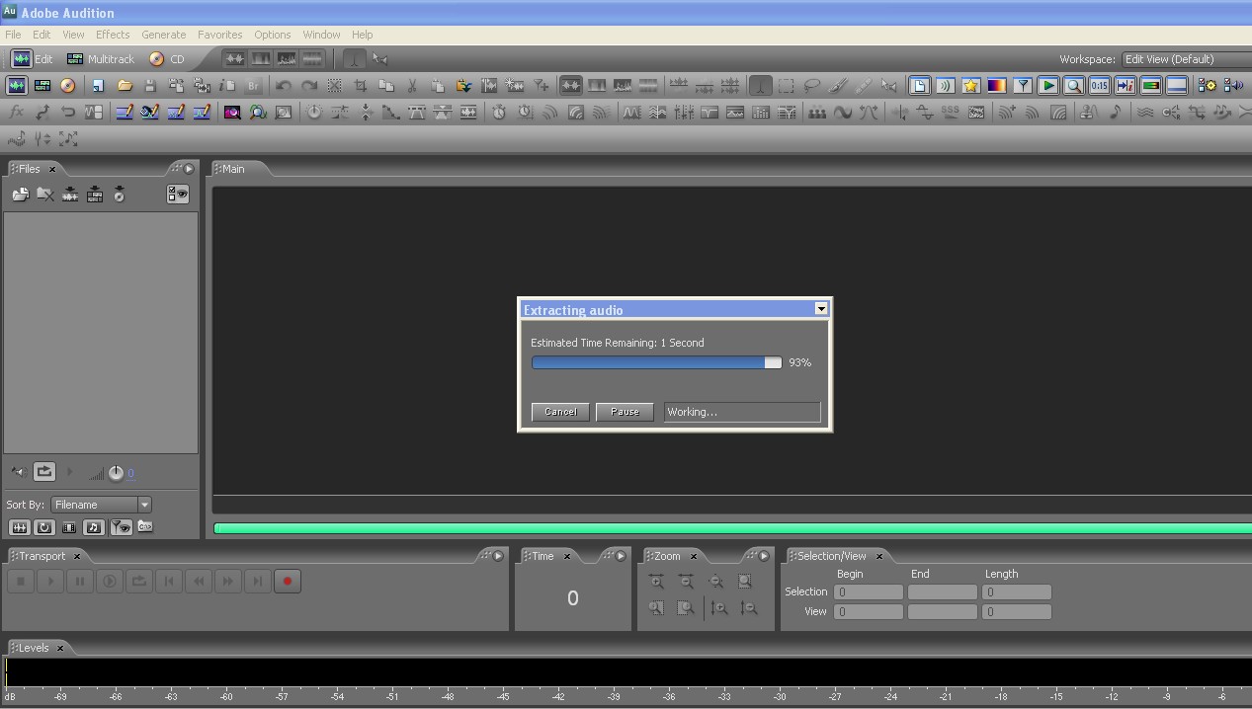
Task: Select the Marquee Selection tool
Action: 787,86
